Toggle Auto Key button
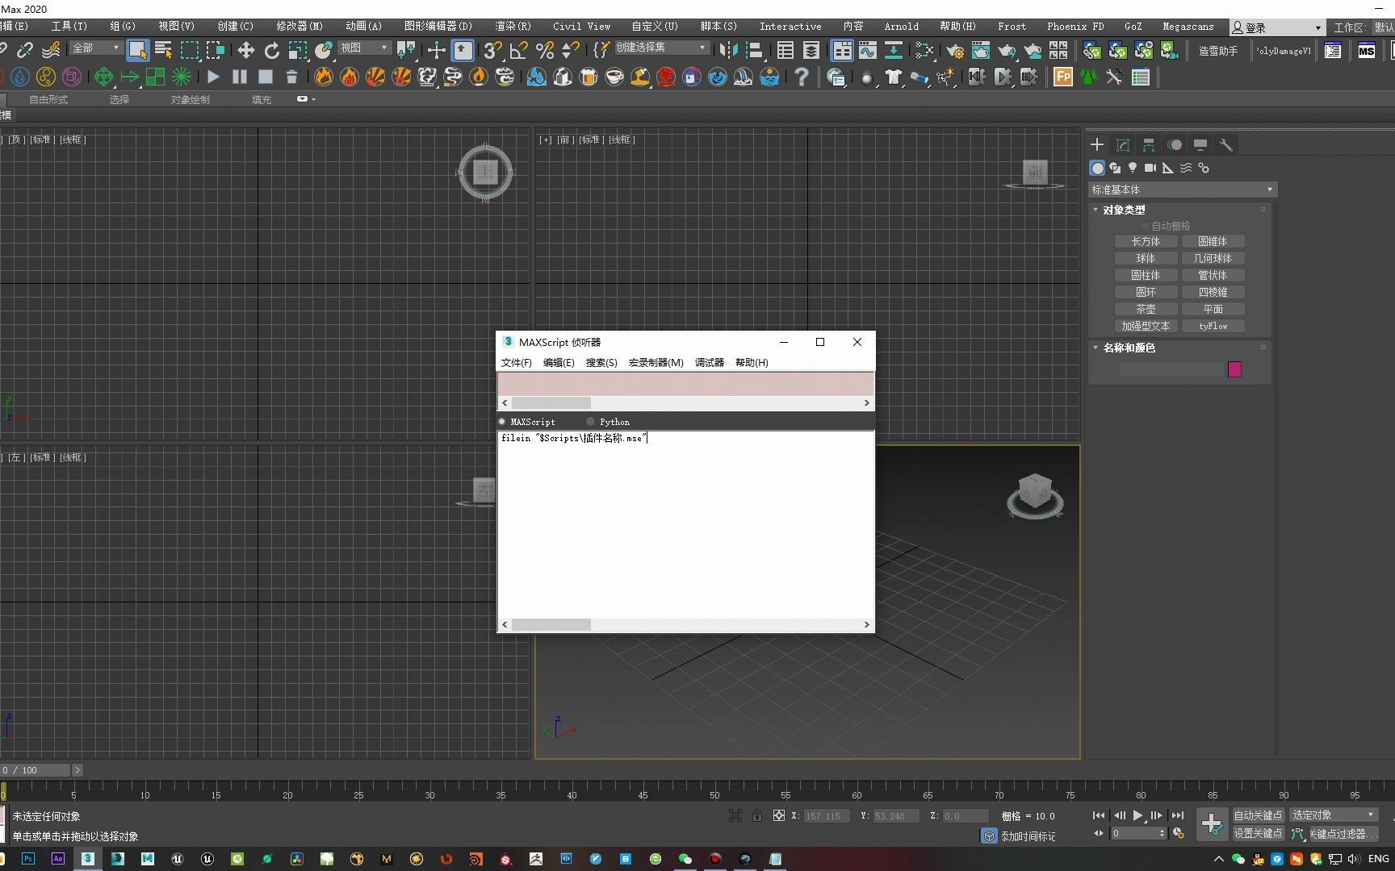This screenshot has height=871, width=1395. pos(1257,815)
